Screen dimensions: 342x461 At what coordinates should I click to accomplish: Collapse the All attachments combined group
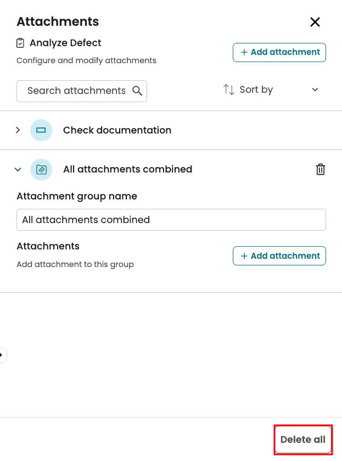pos(18,169)
